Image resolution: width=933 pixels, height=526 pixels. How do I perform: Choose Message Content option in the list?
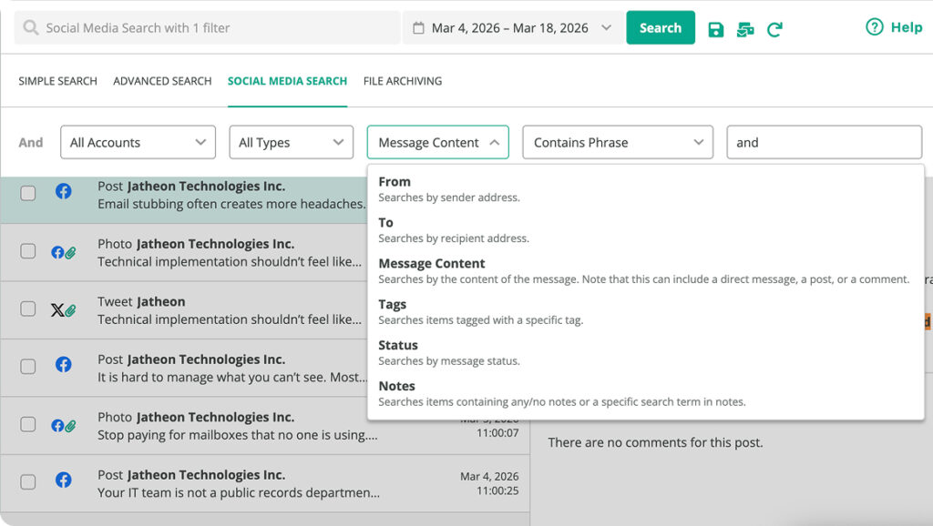pyautogui.click(x=646, y=271)
